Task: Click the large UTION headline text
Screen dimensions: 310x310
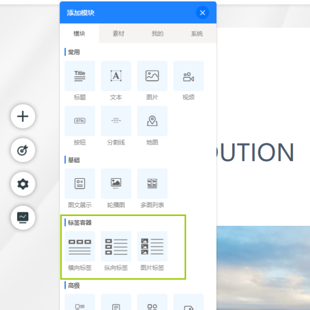Action: click(255, 152)
